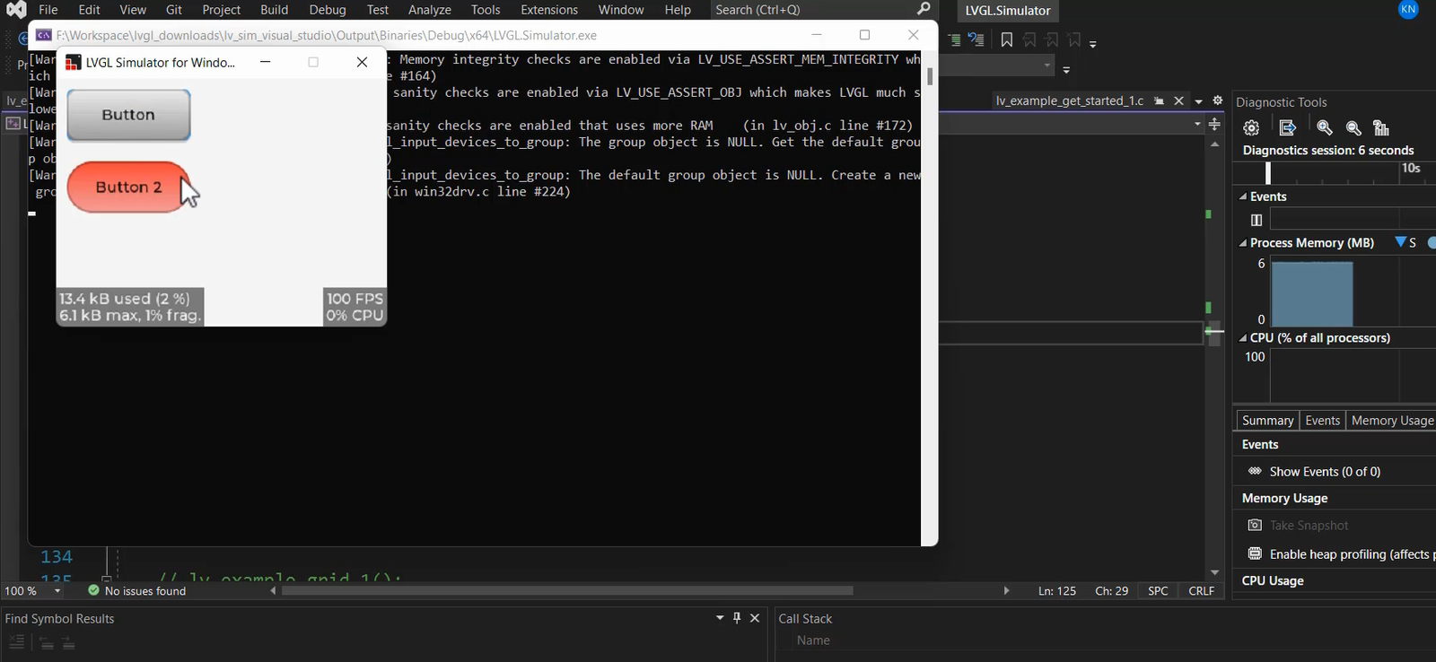Click the red Button 2 in LVGL Simulator
Image resolution: width=1436 pixels, height=662 pixels.
pyautogui.click(x=128, y=187)
